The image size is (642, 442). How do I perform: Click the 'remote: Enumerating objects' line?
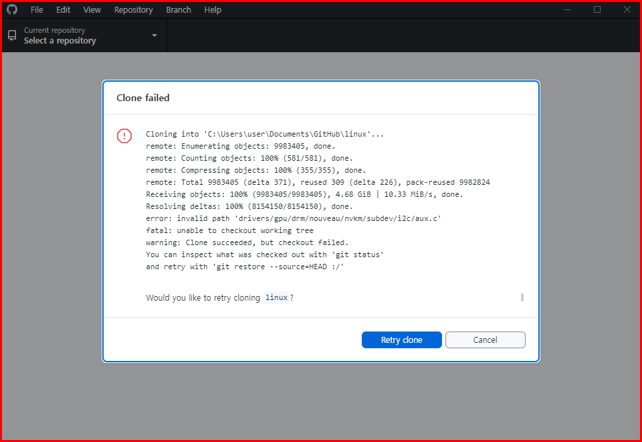pos(240,146)
